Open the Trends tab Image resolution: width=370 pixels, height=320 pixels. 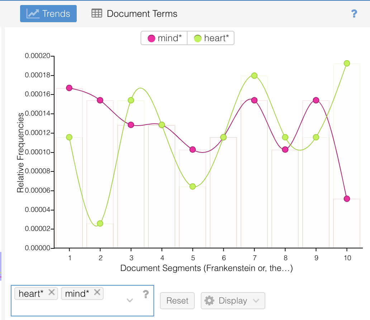tap(48, 14)
